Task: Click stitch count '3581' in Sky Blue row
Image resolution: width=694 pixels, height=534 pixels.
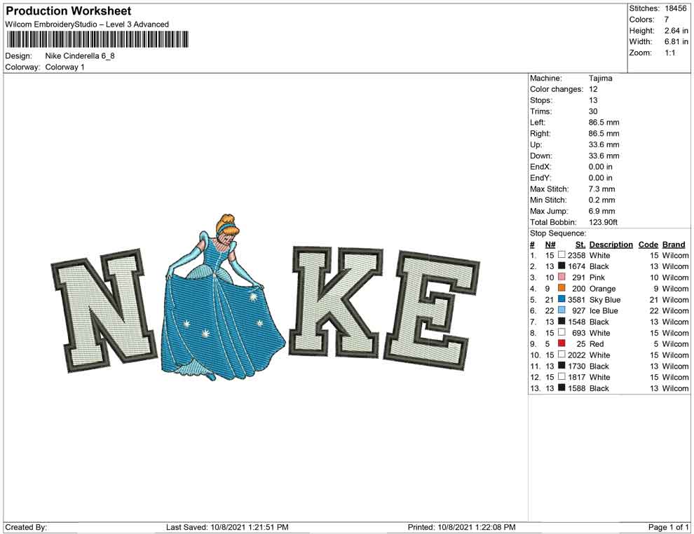Action: pos(576,299)
